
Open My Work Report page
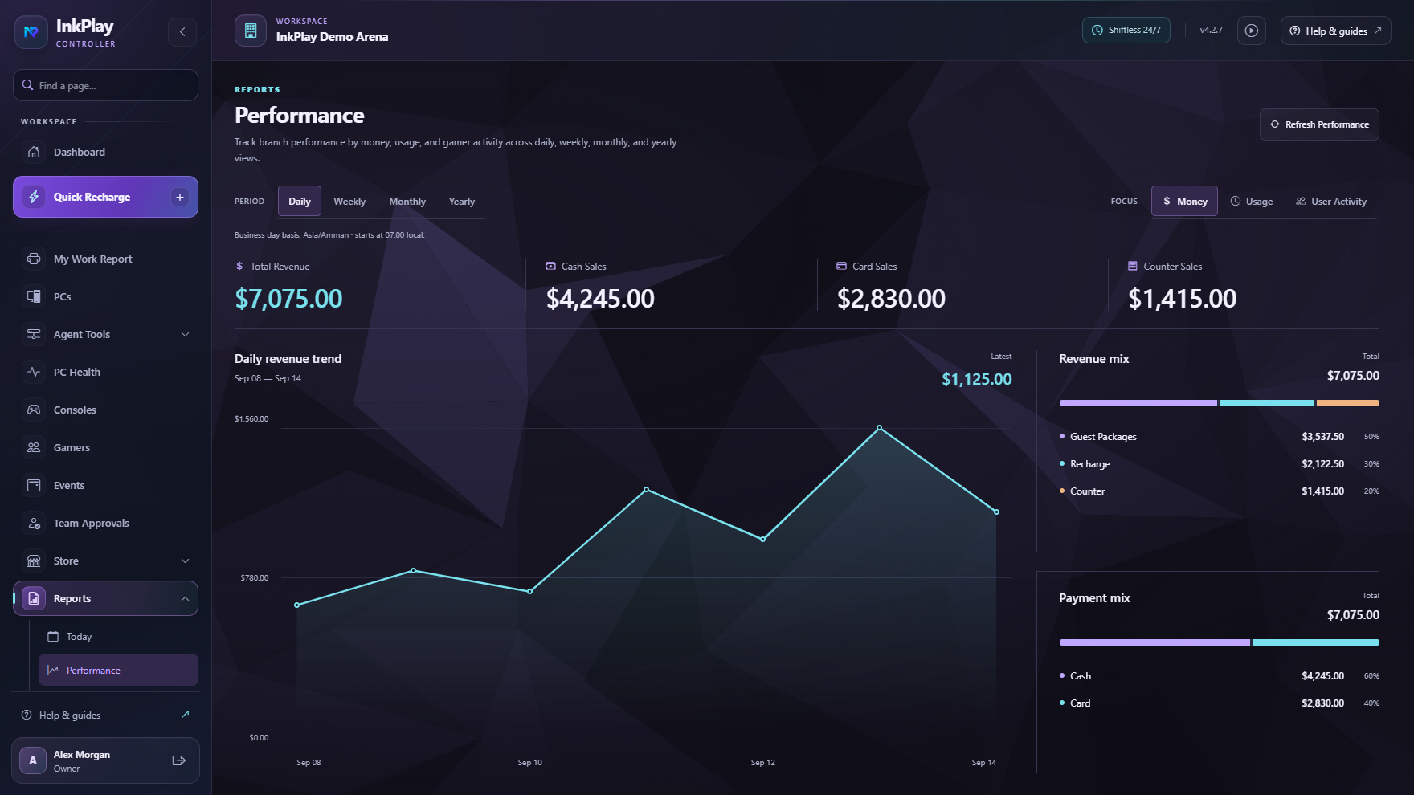click(105, 259)
